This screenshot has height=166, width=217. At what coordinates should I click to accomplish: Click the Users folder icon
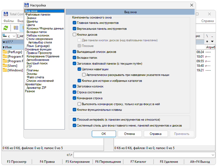5,65
